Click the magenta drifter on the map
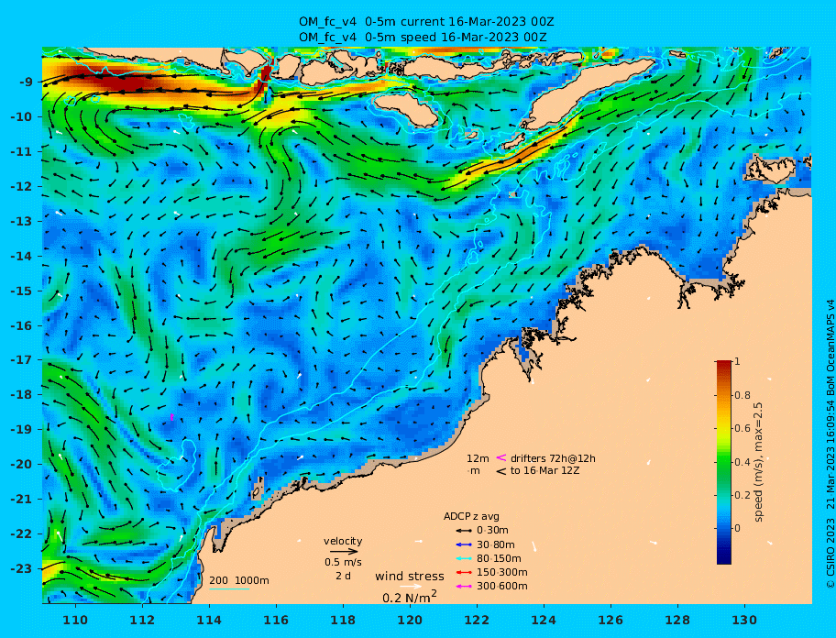This screenshot has height=638, width=836. pyautogui.click(x=171, y=417)
